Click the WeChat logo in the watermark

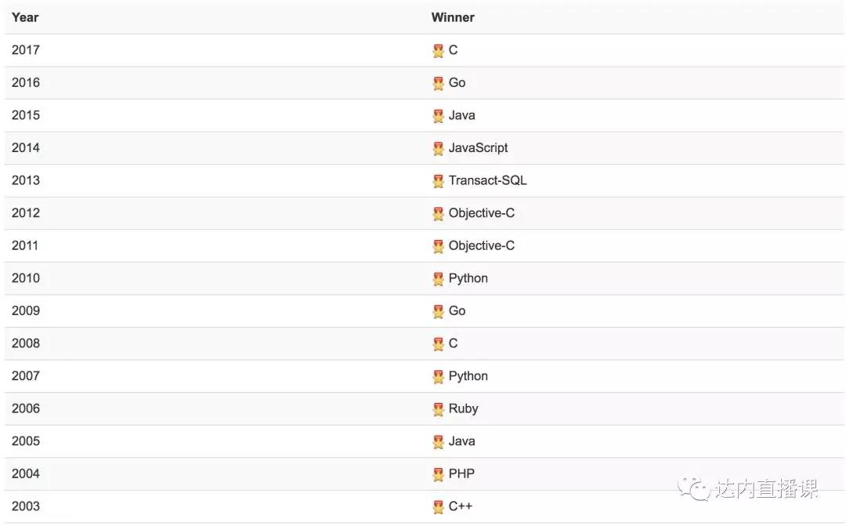pos(694,488)
